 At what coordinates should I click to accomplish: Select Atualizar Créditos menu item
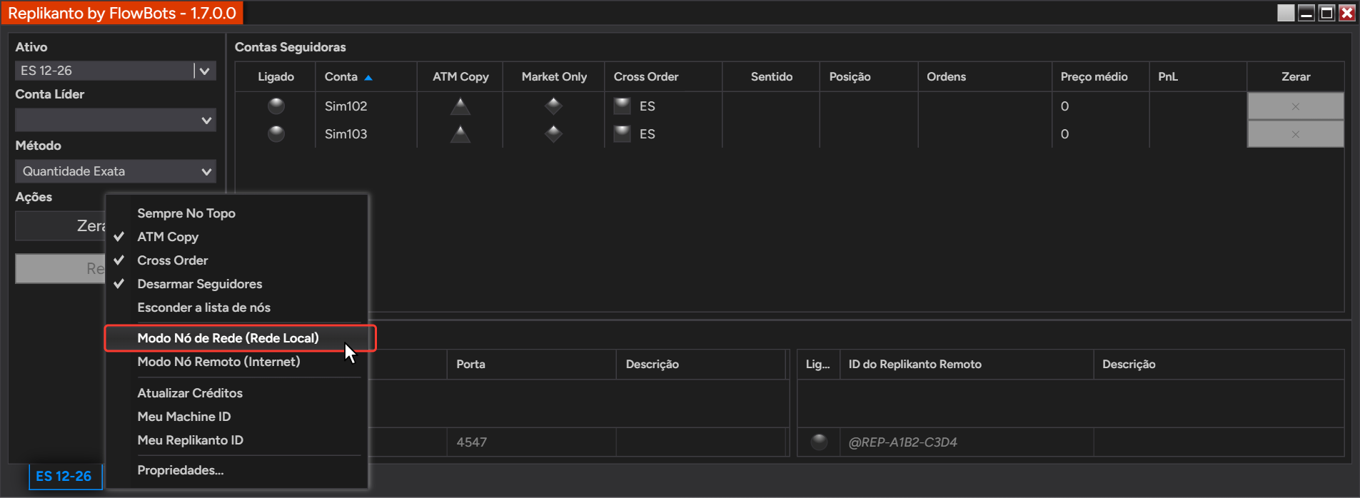point(236,393)
